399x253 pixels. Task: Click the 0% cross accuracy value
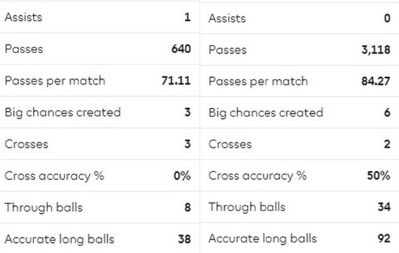click(182, 176)
